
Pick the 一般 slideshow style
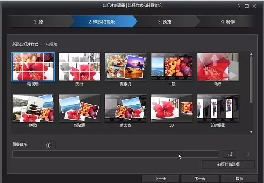[x=172, y=67]
